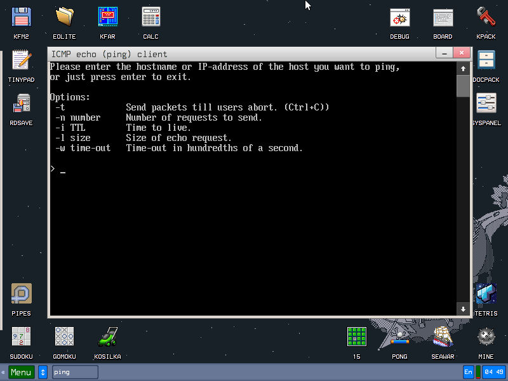Image resolution: width=508 pixels, height=381 pixels.
Task: Close the ICMP echo ping window
Action: [462, 53]
